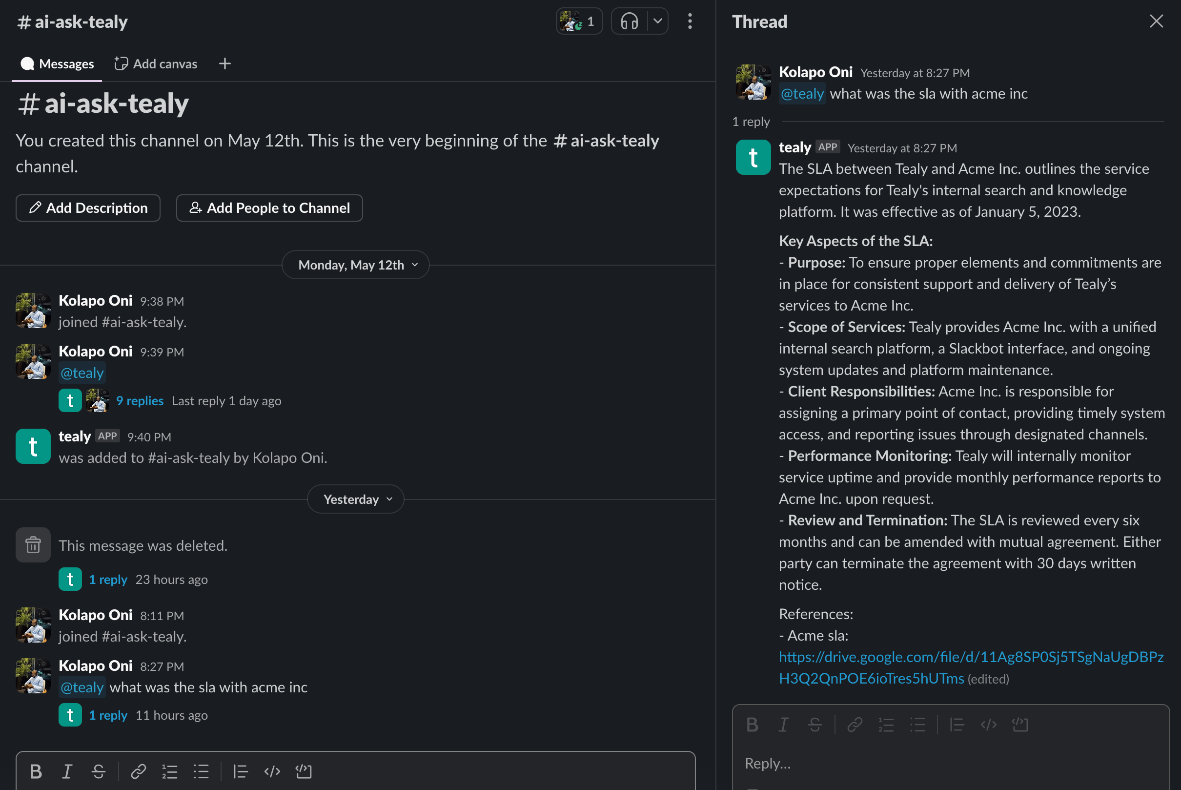Screen dimensions: 1181x790
Task: Open 1 reply from 11 hours ago
Action: point(108,715)
